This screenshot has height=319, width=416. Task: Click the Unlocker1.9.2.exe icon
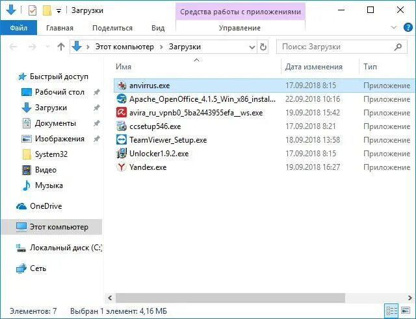pos(122,153)
